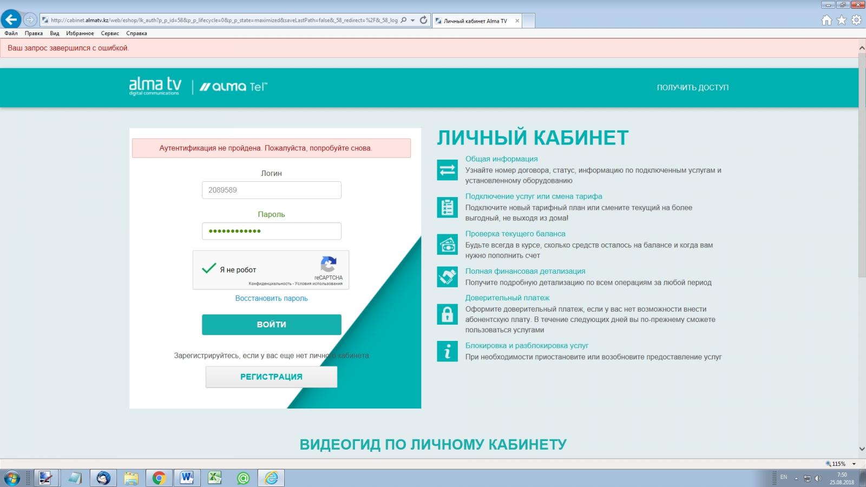
Task: Click the financial details handshake icon
Action: coord(447,277)
